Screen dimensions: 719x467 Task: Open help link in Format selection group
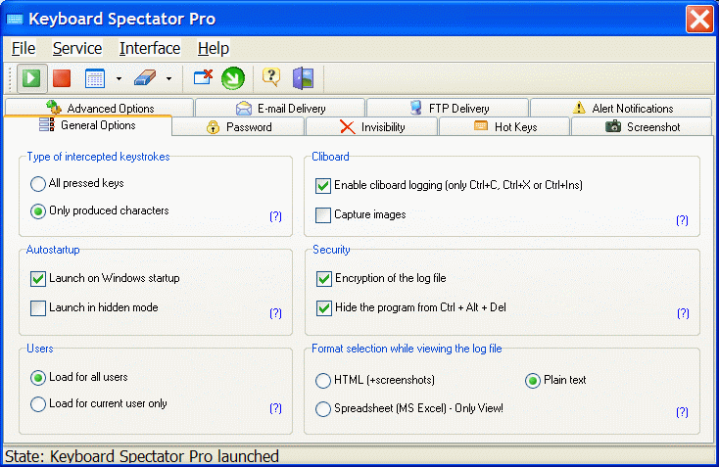click(683, 412)
